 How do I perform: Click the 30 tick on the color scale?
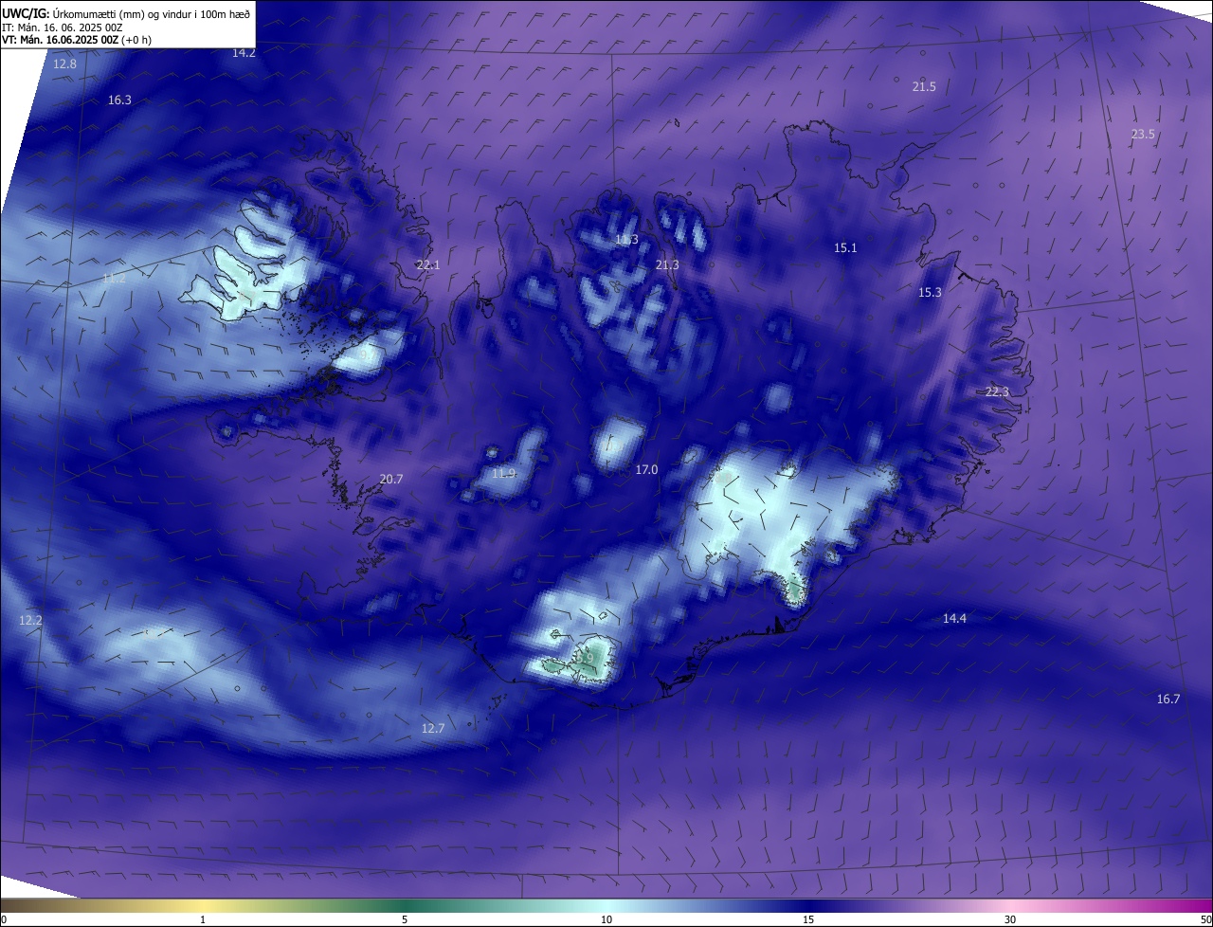point(1010,919)
